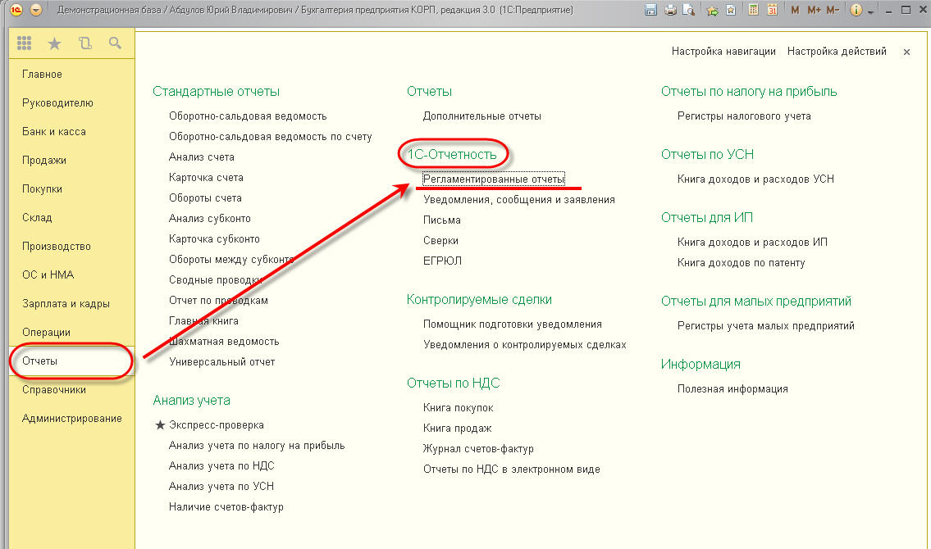Image resolution: width=931 pixels, height=549 pixels.
Task: Open the calendar icon
Action: (x=772, y=10)
